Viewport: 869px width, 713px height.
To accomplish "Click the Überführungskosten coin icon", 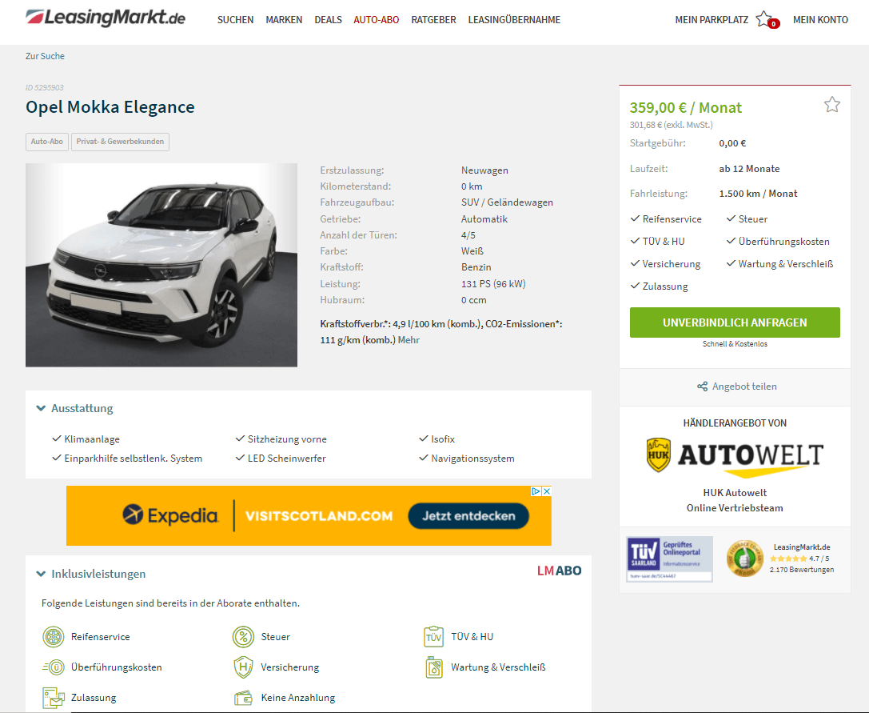I will coord(54,667).
